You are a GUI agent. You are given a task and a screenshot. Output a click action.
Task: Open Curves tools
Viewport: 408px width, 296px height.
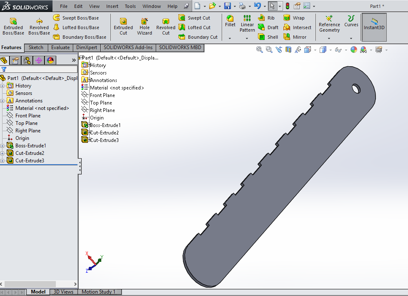click(351, 21)
